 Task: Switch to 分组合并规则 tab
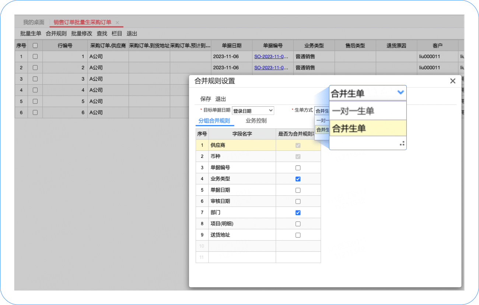214,121
